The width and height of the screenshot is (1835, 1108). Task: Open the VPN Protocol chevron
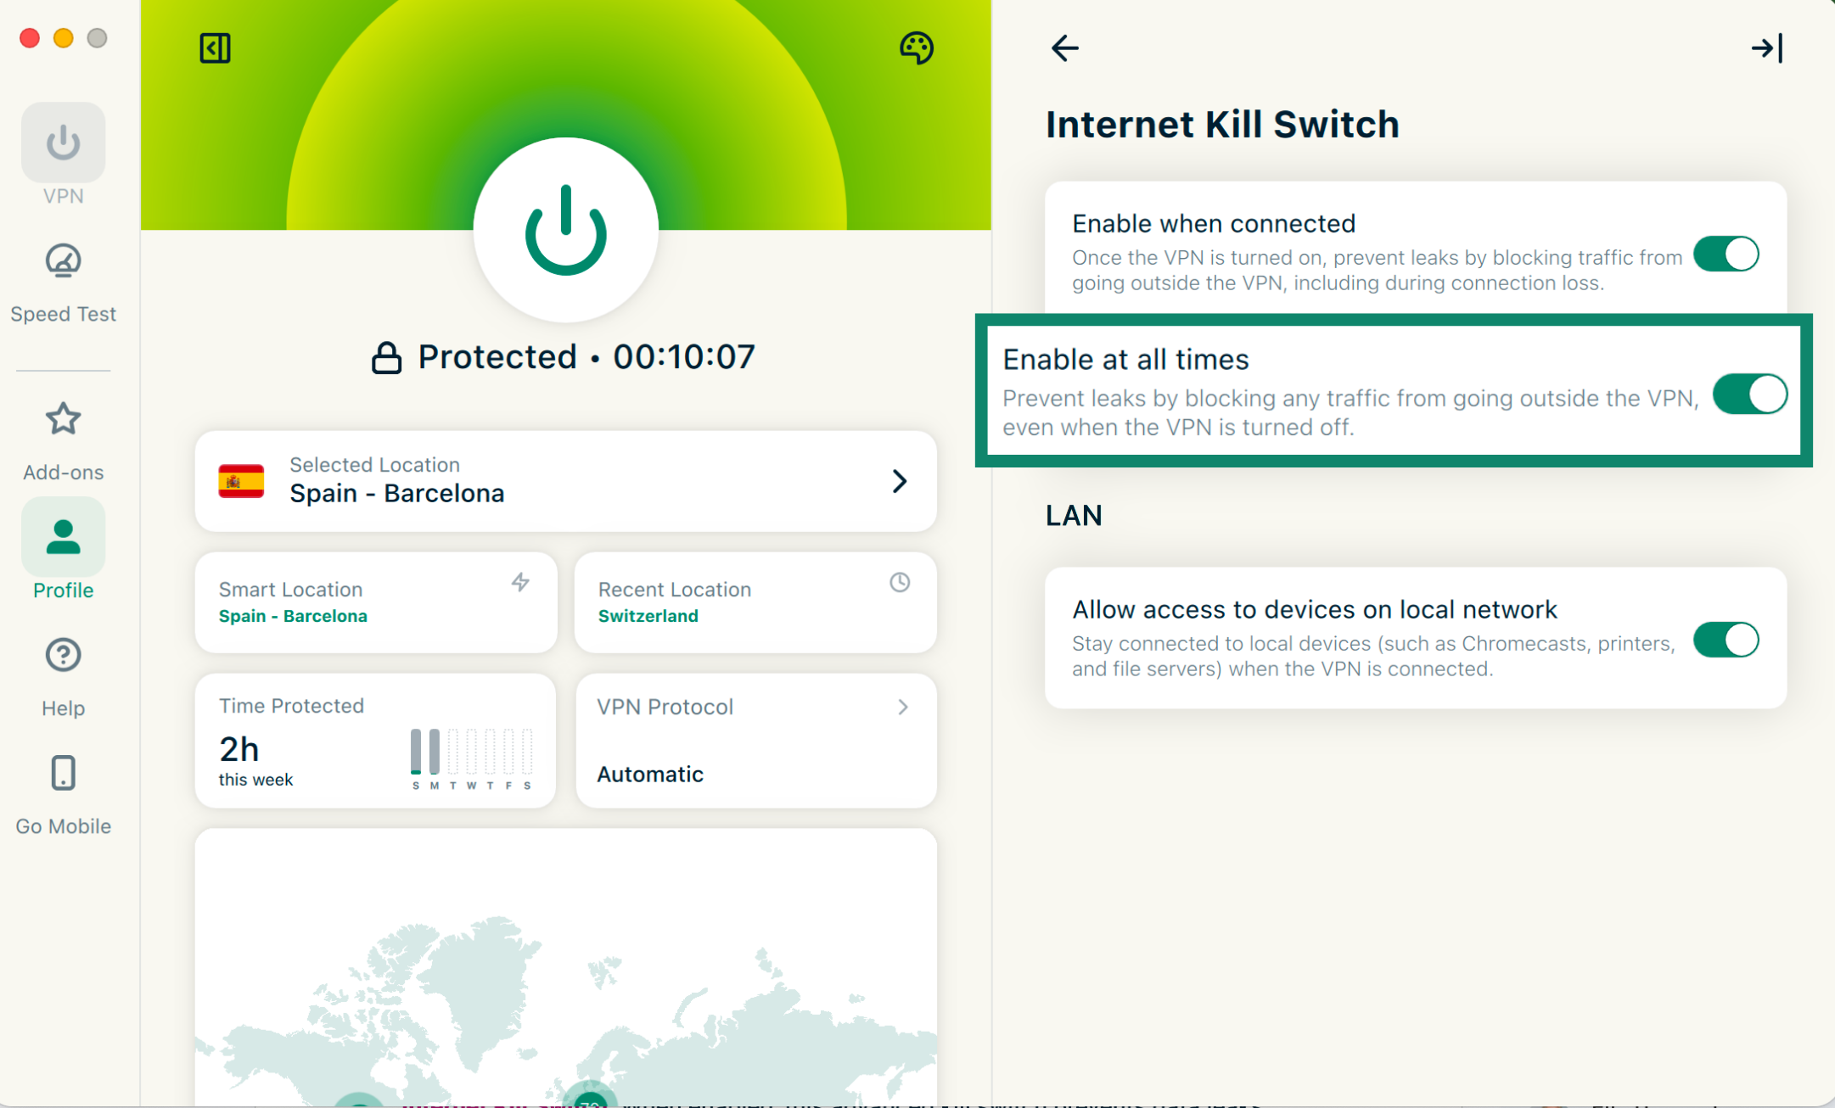click(903, 707)
